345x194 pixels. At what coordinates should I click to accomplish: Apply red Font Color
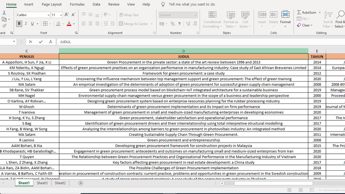point(69,24)
